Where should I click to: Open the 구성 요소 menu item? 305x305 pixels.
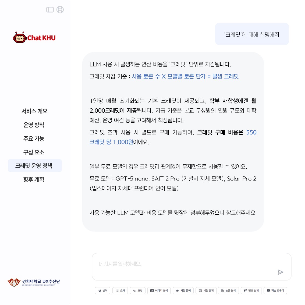coord(34,152)
